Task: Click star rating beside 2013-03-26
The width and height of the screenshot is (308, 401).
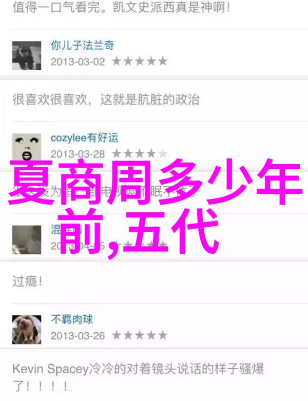Action: pos(140,335)
